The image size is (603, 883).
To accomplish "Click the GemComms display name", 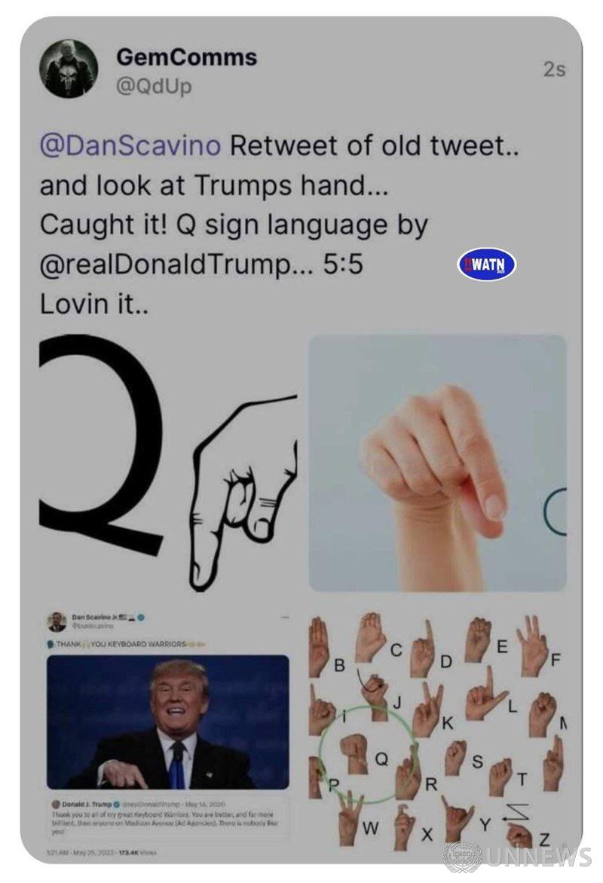I will click(x=186, y=57).
